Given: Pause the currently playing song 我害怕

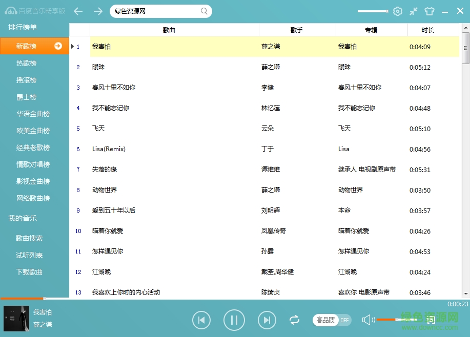Looking at the screenshot, I should (x=234, y=320).
